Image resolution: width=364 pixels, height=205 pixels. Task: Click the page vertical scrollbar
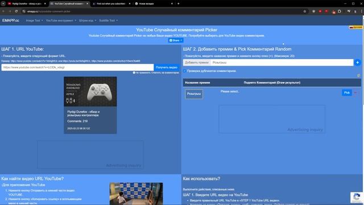click(x=363, y=60)
